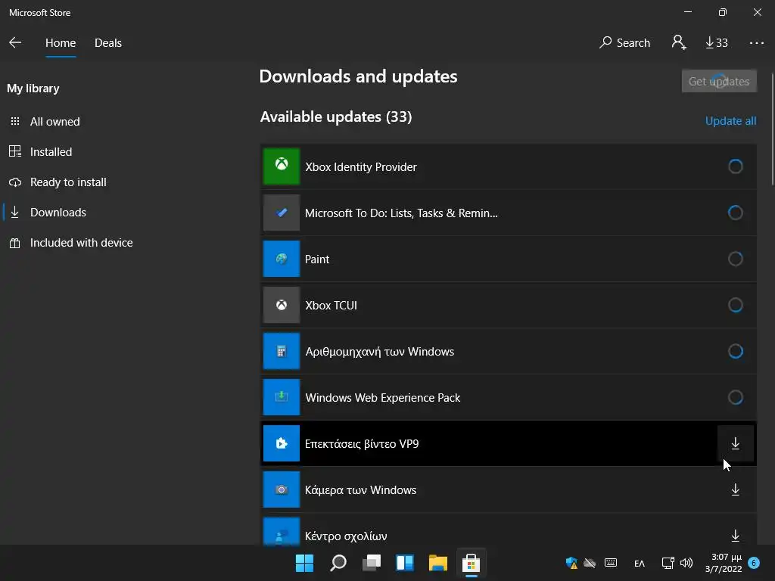
Task: Click the Αριθμομηχανή των Windows calculator icon
Action: click(x=282, y=351)
